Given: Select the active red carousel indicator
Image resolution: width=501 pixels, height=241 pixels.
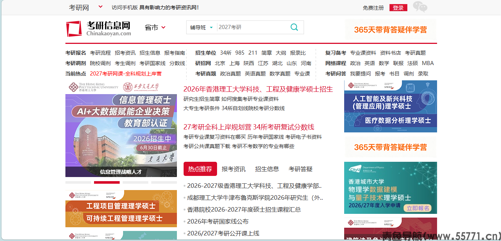Looking at the screenshot, I should pyautogui.click(x=107, y=182).
